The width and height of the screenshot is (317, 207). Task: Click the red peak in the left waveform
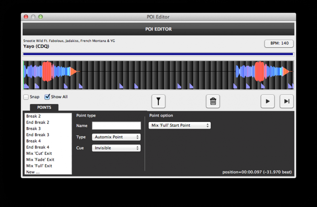click(47, 72)
